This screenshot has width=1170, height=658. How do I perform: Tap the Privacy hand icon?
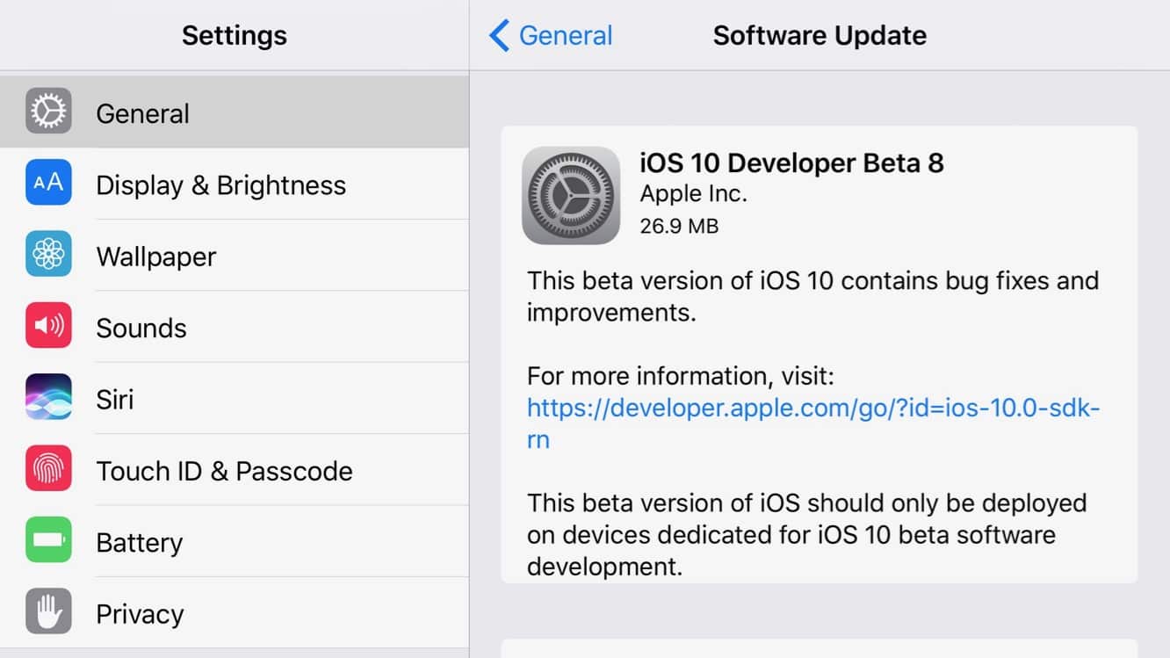[x=48, y=612]
